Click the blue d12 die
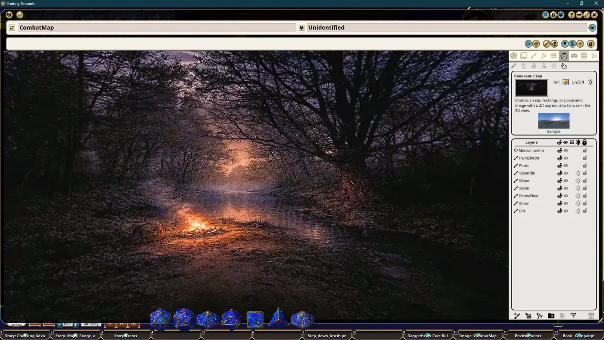 click(184, 319)
